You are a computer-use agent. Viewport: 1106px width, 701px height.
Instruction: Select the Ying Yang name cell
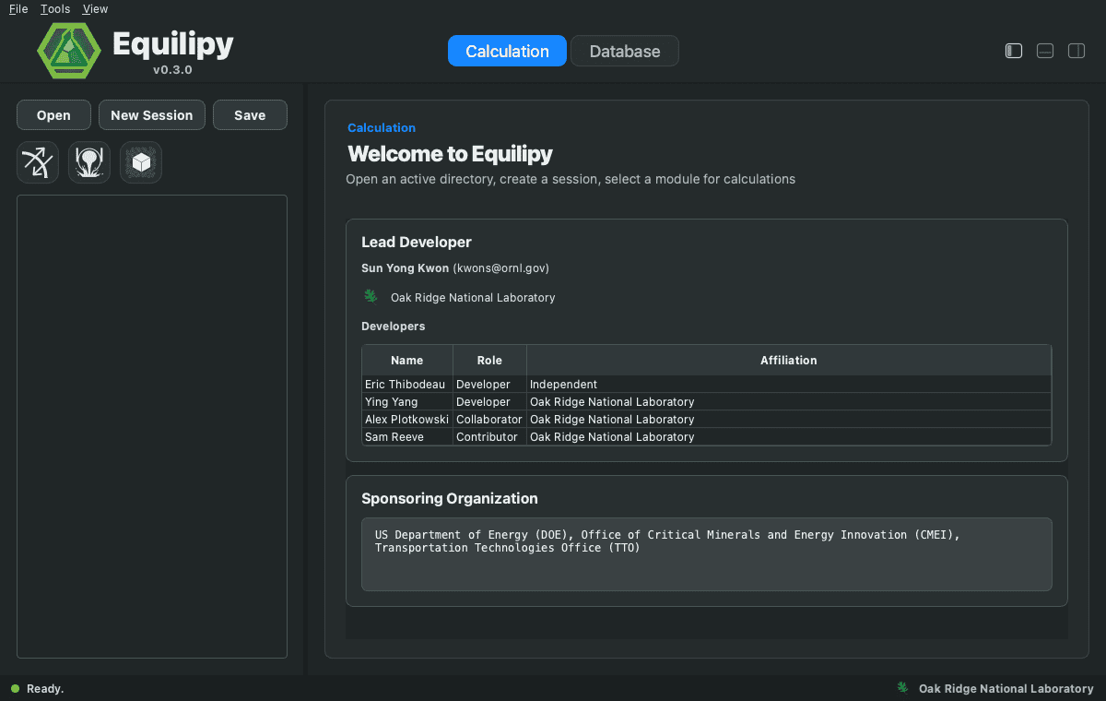pos(407,401)
